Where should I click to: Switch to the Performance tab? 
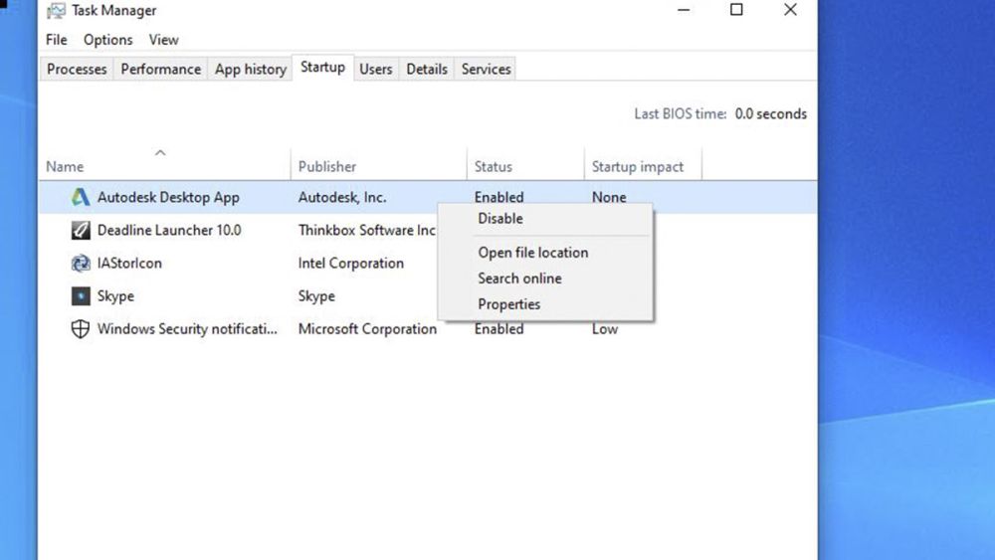click(160, 69)
